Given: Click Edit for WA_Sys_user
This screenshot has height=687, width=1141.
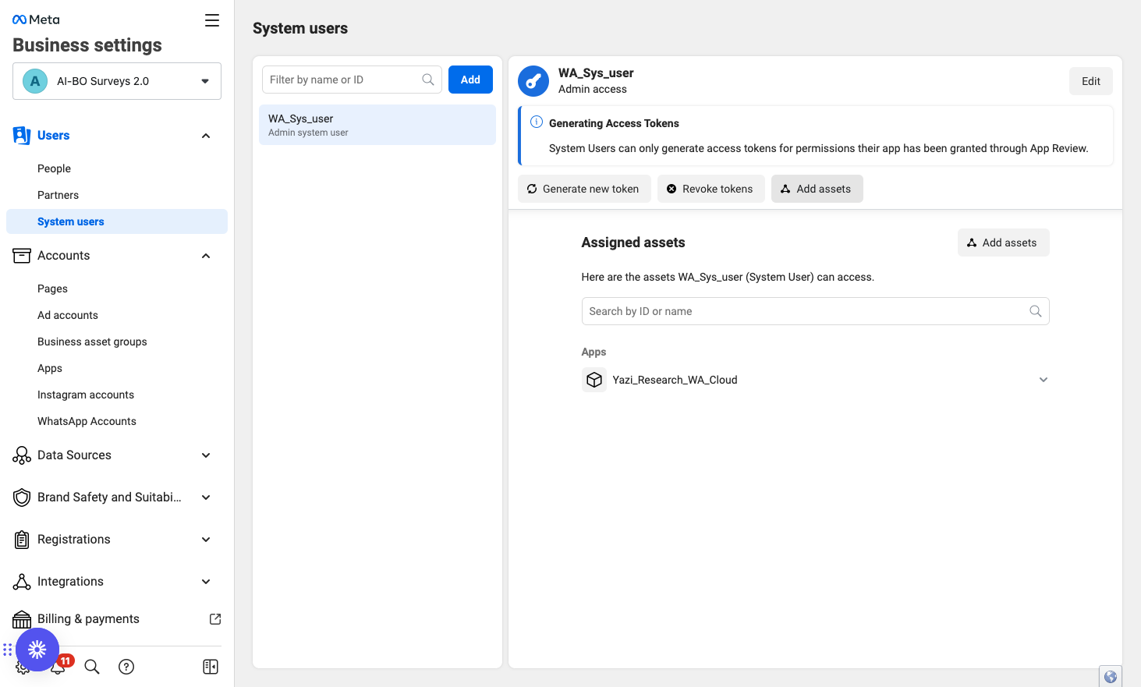Looking at the screenshot, I should (x=1091, y=81).
